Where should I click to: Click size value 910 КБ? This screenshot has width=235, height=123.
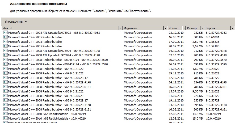tap(198, 73)
